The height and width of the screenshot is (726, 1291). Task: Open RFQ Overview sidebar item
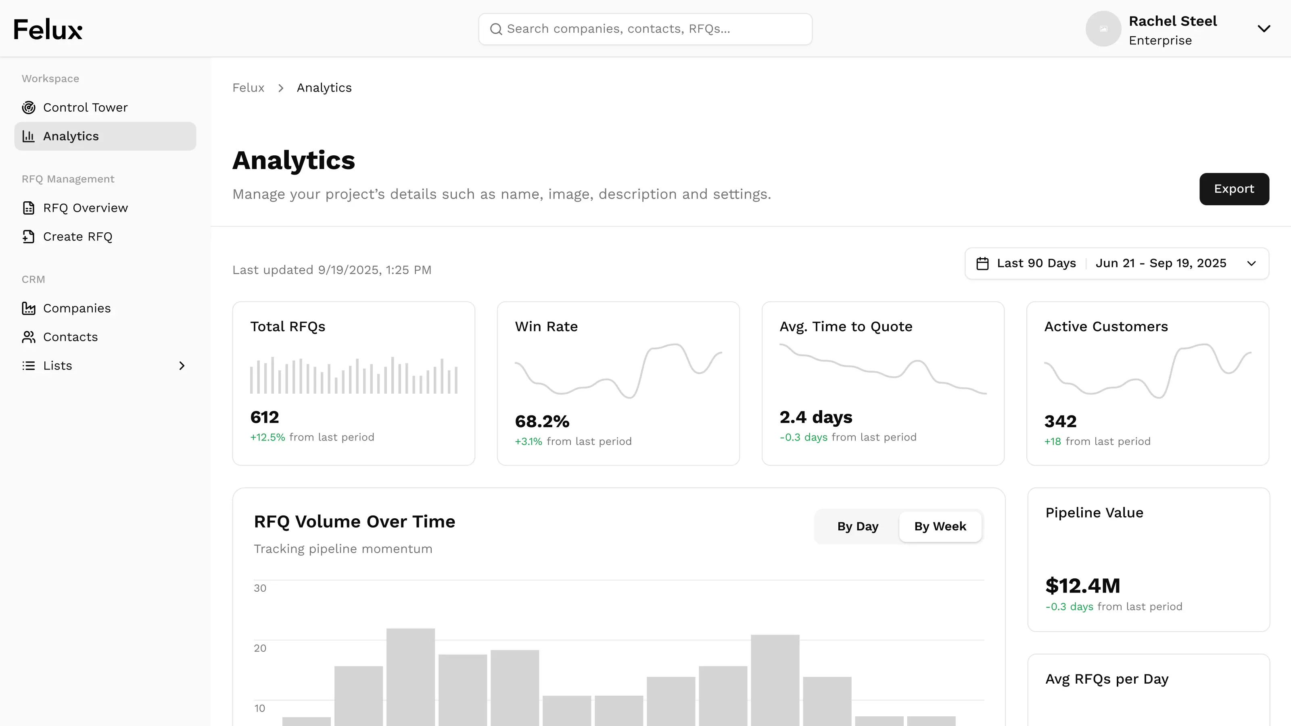pyautogui.click(x=85, y=208)
